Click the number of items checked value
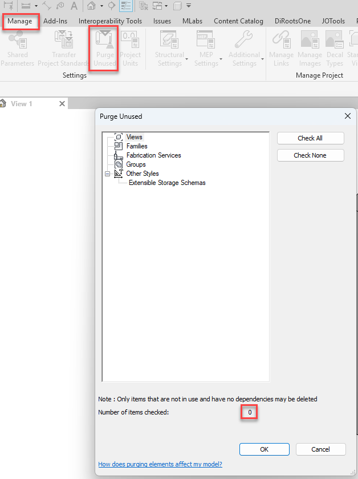The height and width of the screenshot is (479, 358). 250,412
